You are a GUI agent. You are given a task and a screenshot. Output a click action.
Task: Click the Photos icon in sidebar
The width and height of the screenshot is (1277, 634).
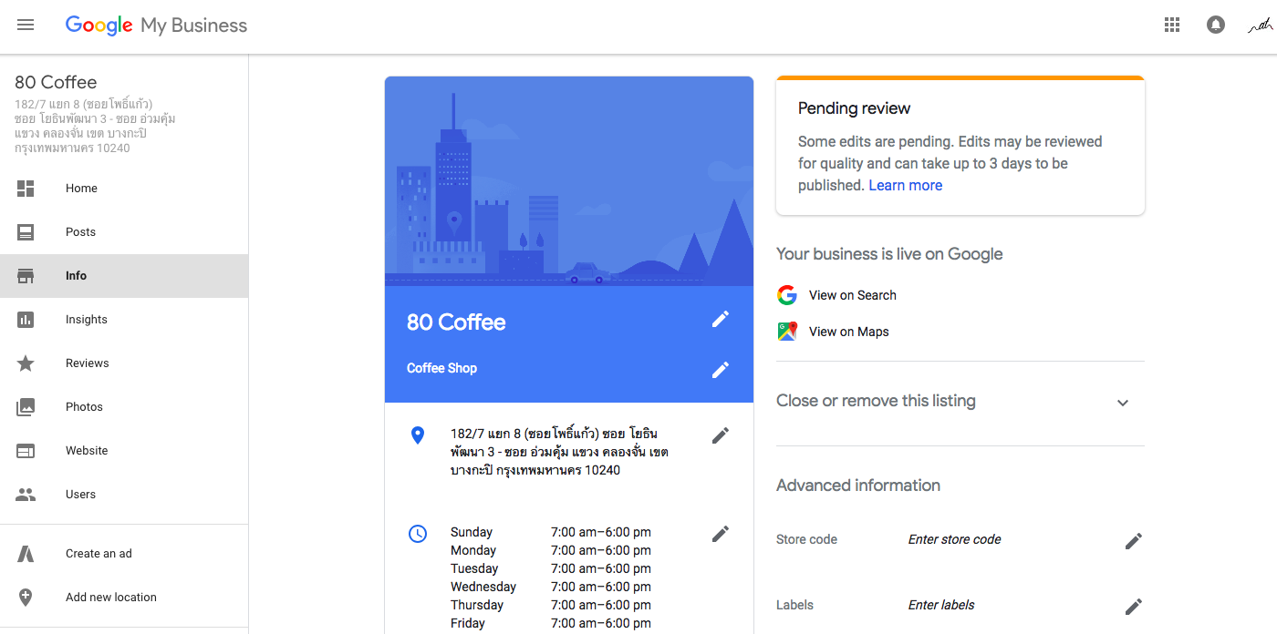(x=26, y=407)
